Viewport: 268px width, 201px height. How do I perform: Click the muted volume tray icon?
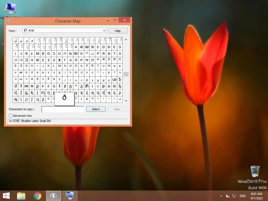(x=227, y=196)
